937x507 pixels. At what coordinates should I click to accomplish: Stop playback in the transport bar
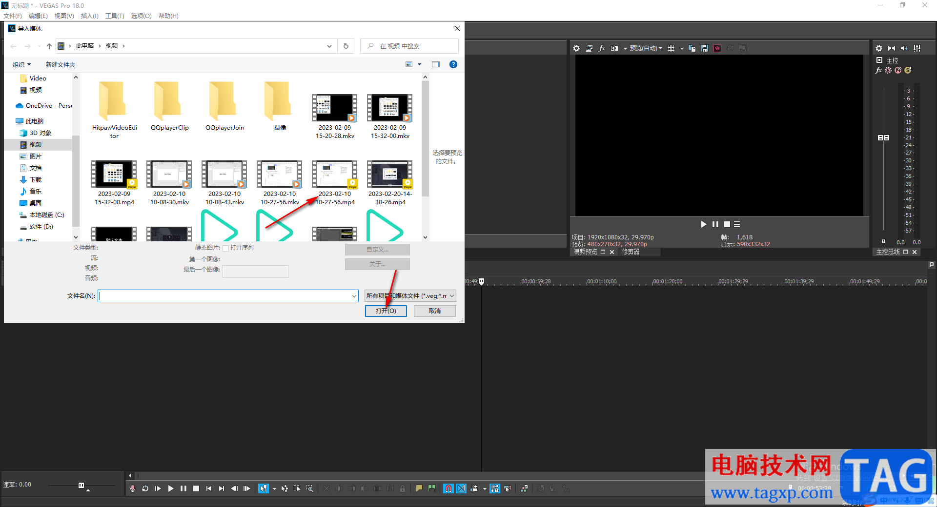[196, 488]
